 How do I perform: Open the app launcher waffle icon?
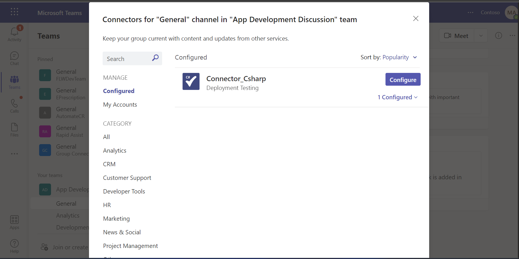(14, 12)
